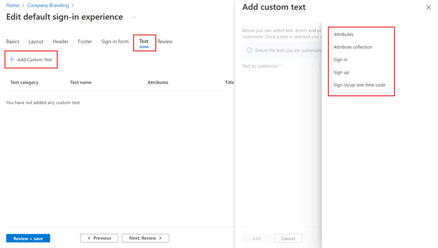Choose Sign-in/up one time code
438x248 pixels.
pyautogui.click(x=359, y=85)
